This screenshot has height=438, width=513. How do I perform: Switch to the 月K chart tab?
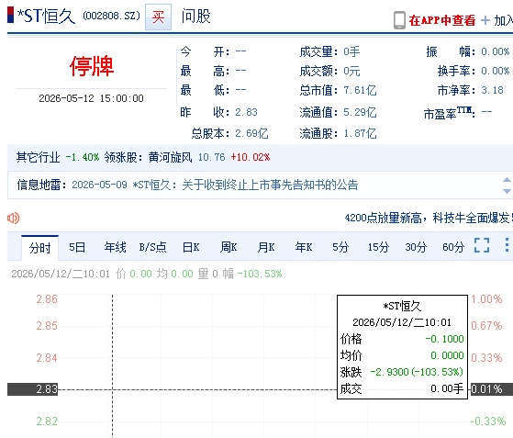266,247
